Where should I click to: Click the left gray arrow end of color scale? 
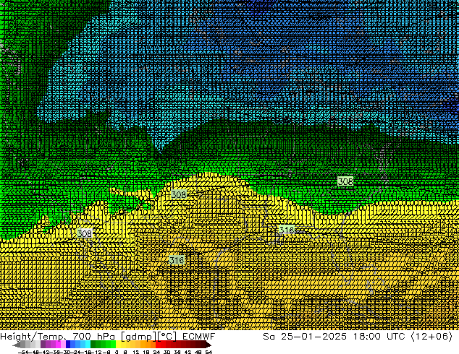point(17,345)
